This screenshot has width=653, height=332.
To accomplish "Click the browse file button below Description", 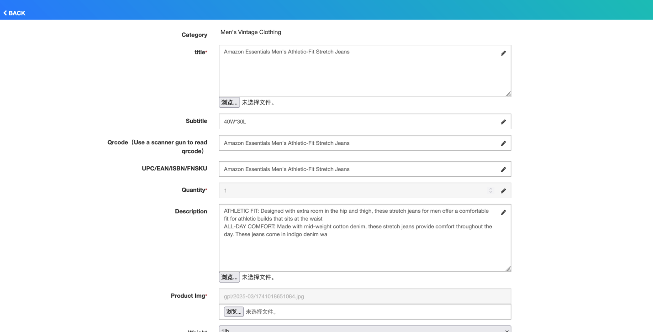I will [x=229, y=277].
